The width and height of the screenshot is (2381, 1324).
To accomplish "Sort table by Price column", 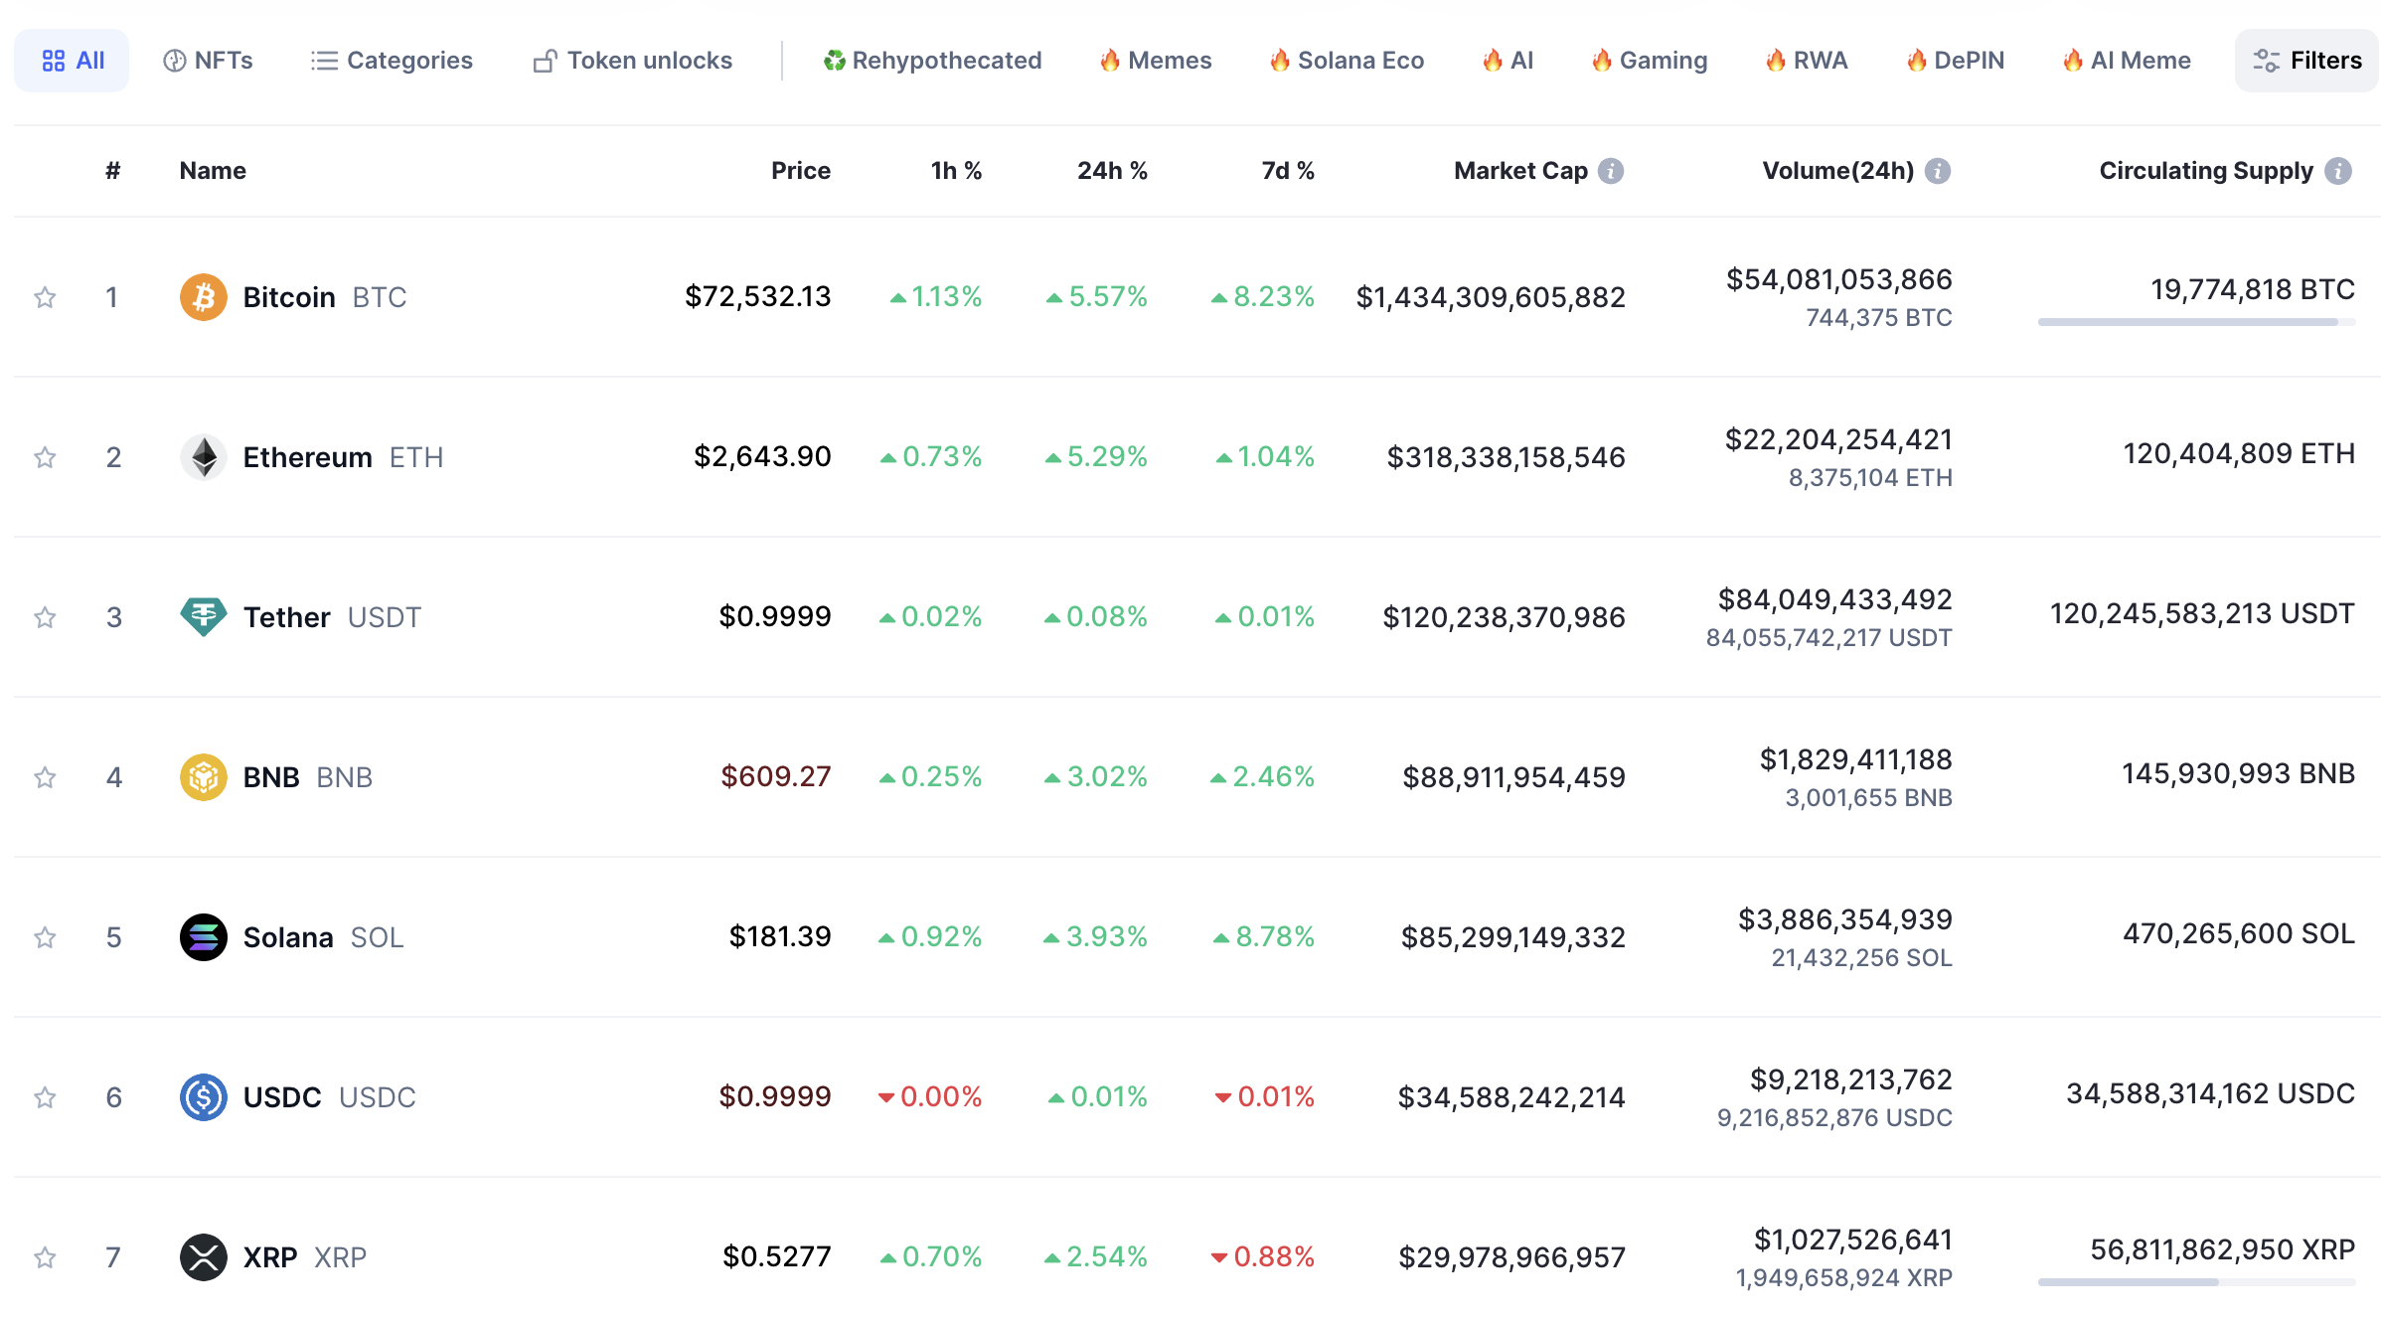I will click(801, 171).
